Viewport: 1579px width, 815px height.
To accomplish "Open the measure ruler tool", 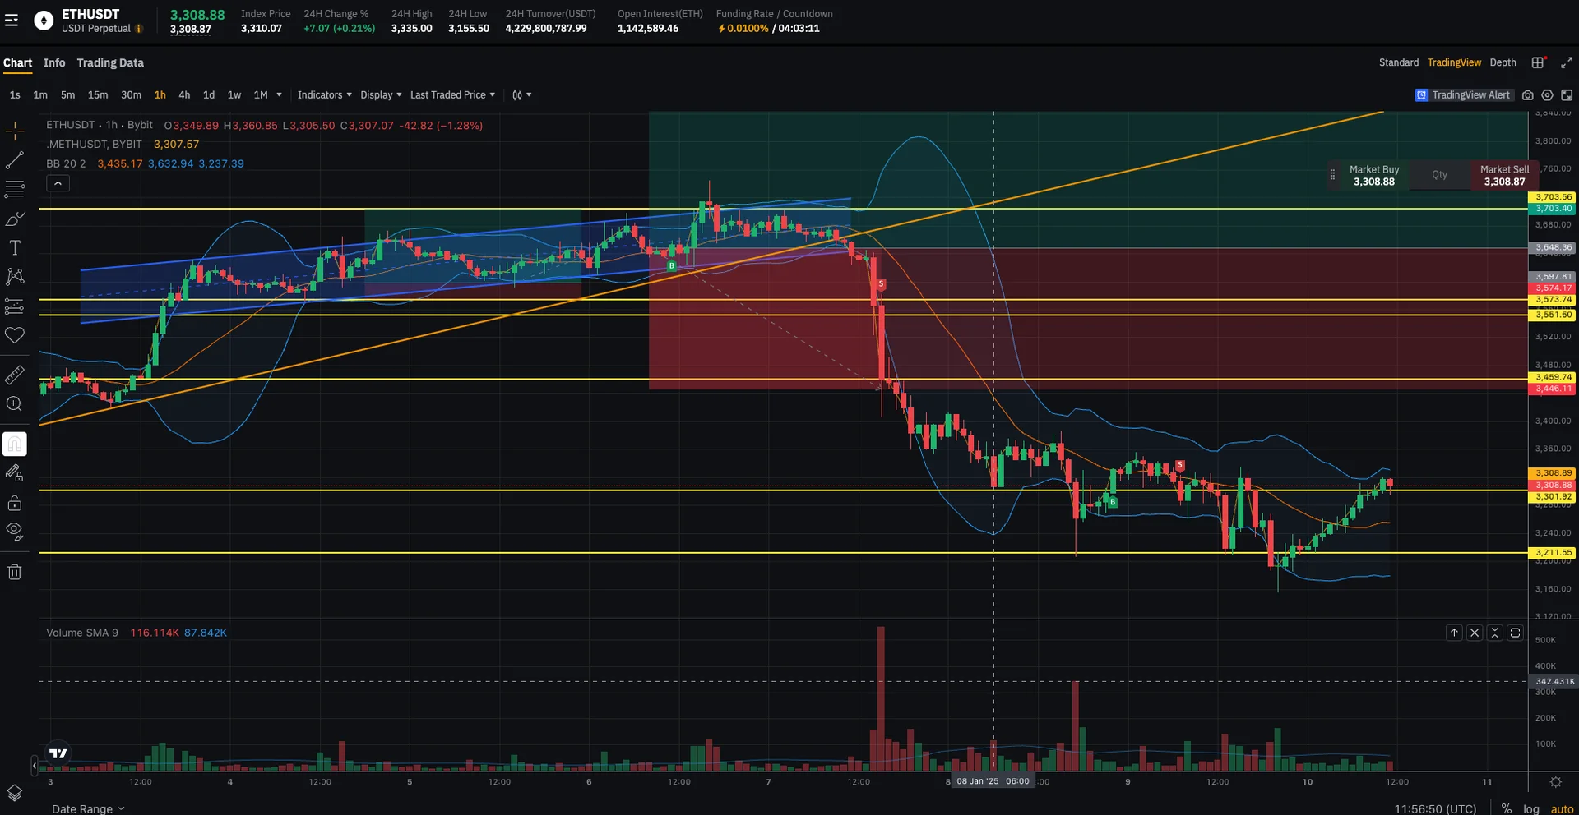I will click(x=15, y=375).
